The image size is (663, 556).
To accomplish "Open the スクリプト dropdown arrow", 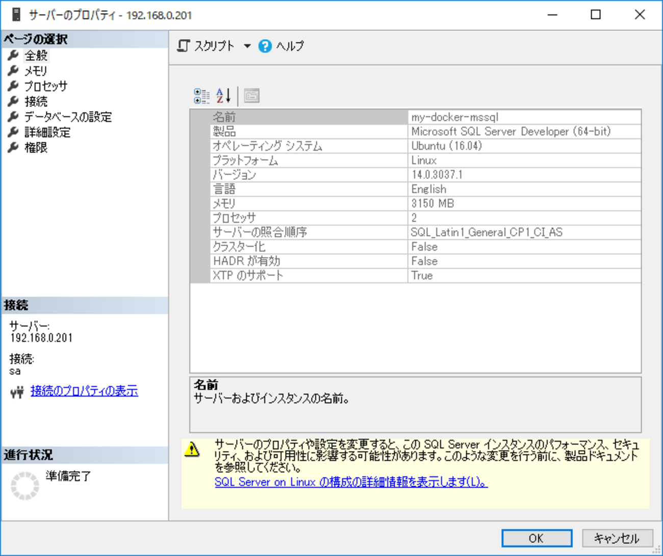I will click(247, 46).
